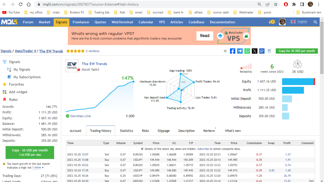
Task: Open the Calendar menu item
Action: point(146,22)
